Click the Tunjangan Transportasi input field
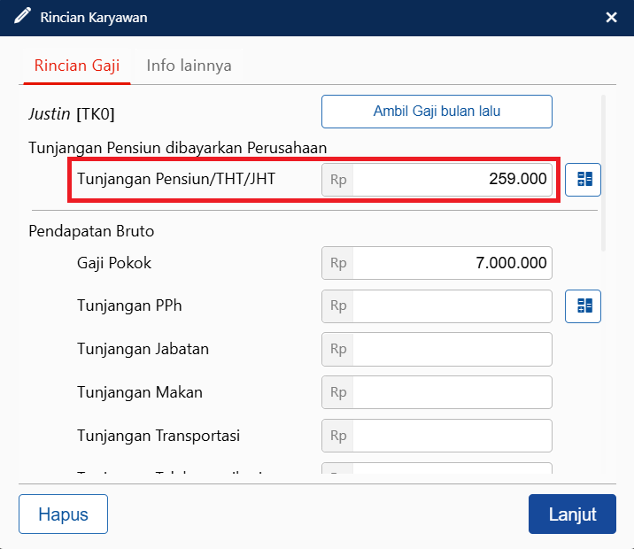 pyautogui.click(x=452, y=436)
